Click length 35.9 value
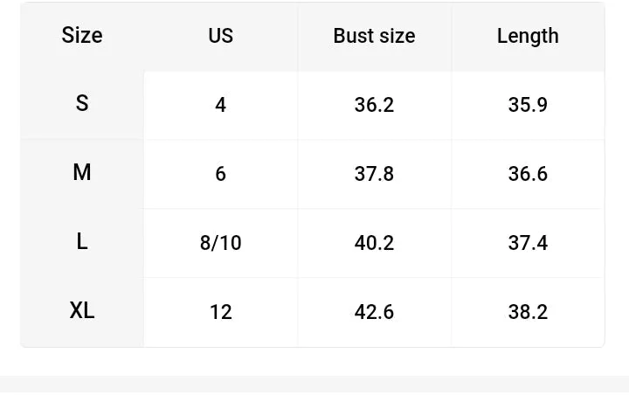The height and width of the screenshot is (395, 629). click(x=528, y=105)
